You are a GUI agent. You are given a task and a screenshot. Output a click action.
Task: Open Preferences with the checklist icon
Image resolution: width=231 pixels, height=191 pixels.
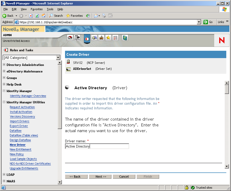[115, 38]
